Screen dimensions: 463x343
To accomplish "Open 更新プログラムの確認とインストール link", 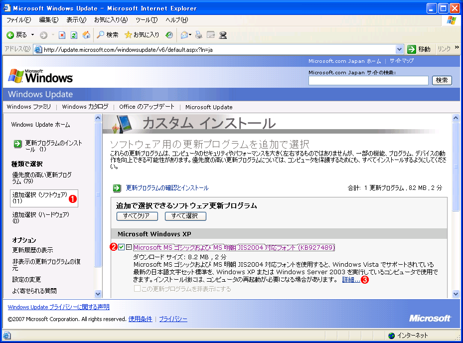I will 167,188.
